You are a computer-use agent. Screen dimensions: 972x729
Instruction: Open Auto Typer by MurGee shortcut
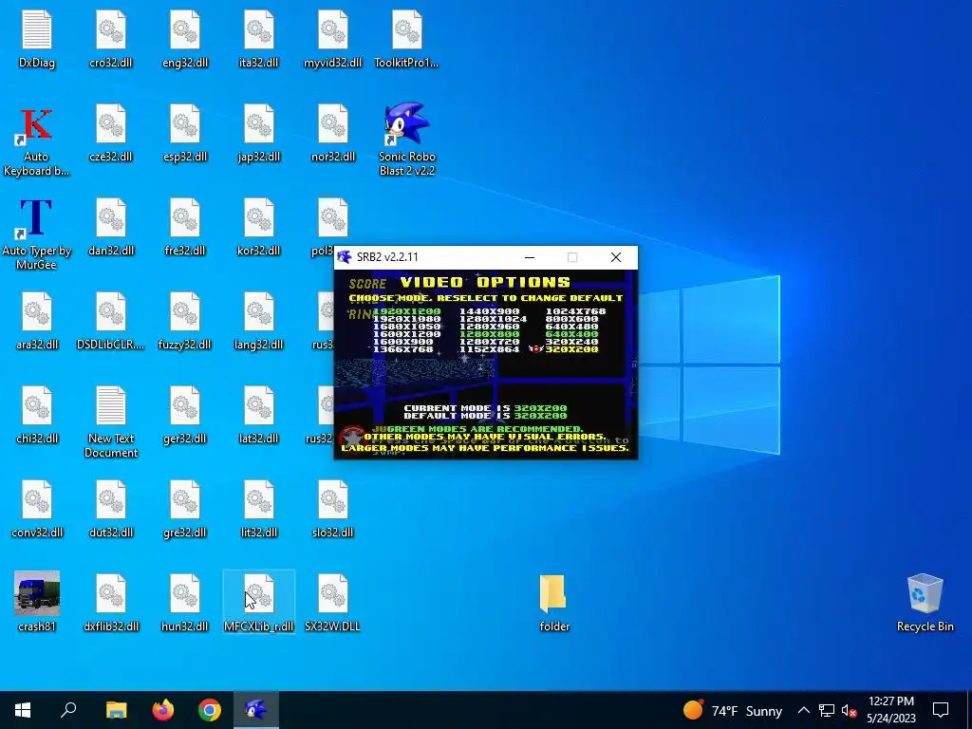[37, 219]
